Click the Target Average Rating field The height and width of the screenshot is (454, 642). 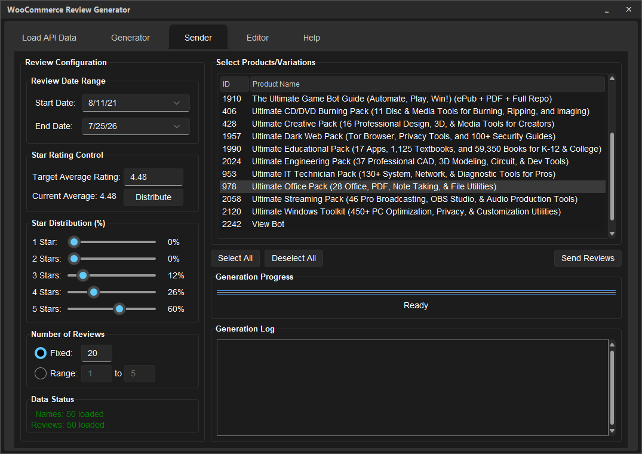click(x=153, y=177)
